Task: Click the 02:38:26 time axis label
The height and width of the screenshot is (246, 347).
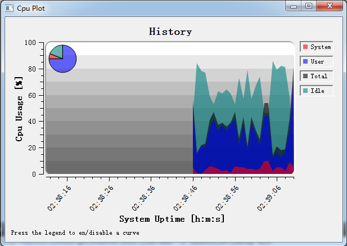Action: (x=101, y=198)
